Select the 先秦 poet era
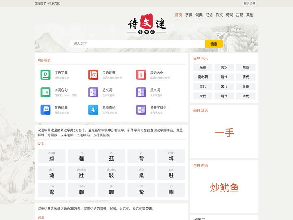Screen dimensions: 293x220 coord(203,67)
